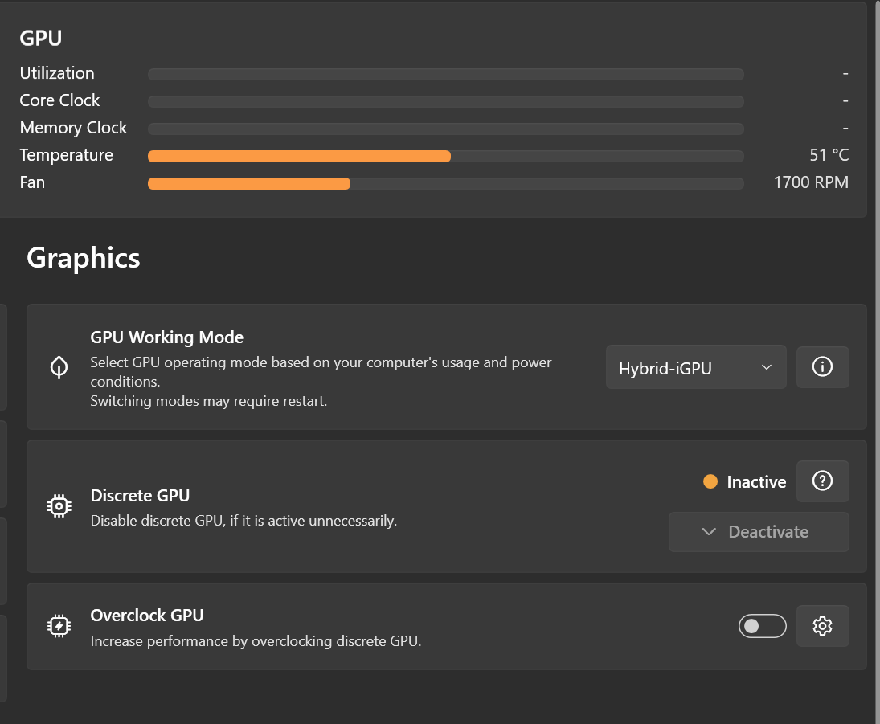Click the orange Inactive status dot
This screenshot has height=724, width=880.
pos(710,481)
